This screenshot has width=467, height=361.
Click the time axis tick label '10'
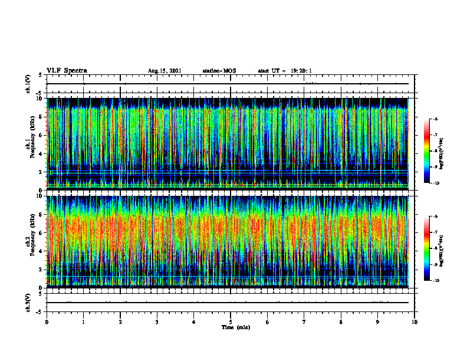point(415,322)
